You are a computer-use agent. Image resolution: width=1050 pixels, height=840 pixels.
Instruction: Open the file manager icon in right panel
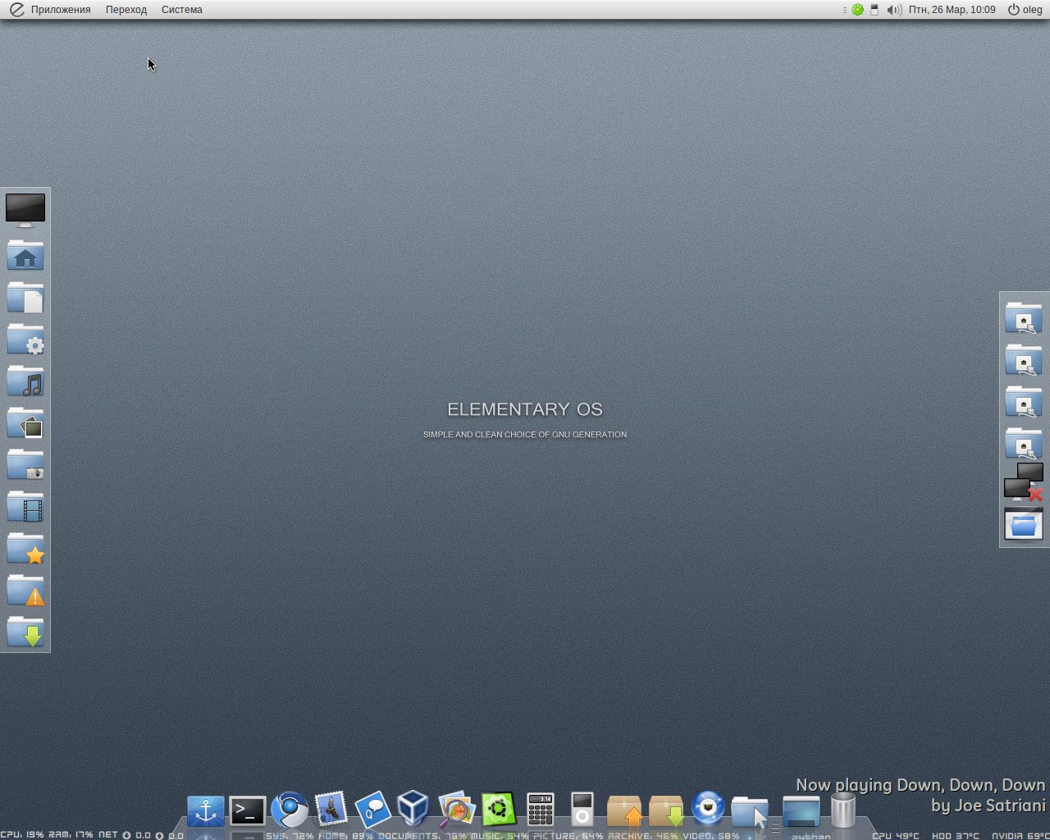pos(1024,524)
